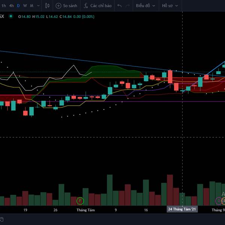The height and width of the screenshot is (225, 225).
Task: Click the Tháng Tám label on time axis
Action: [x=85, y=210]
